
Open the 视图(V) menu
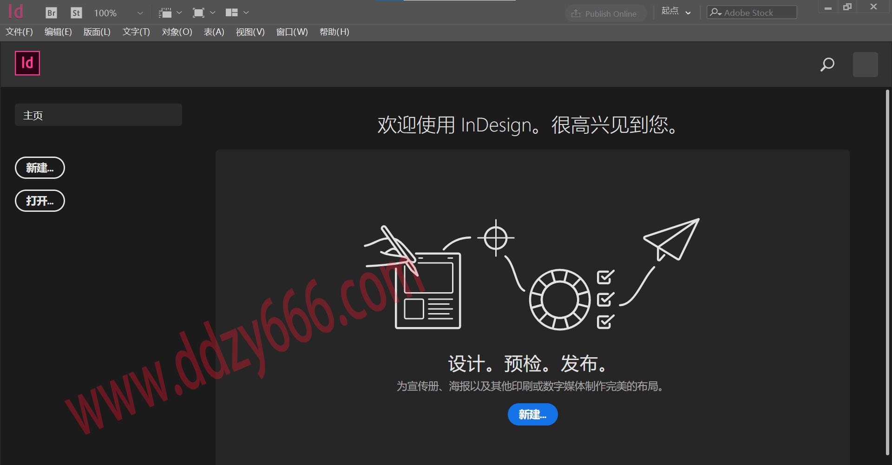click(x=250, y=32)
